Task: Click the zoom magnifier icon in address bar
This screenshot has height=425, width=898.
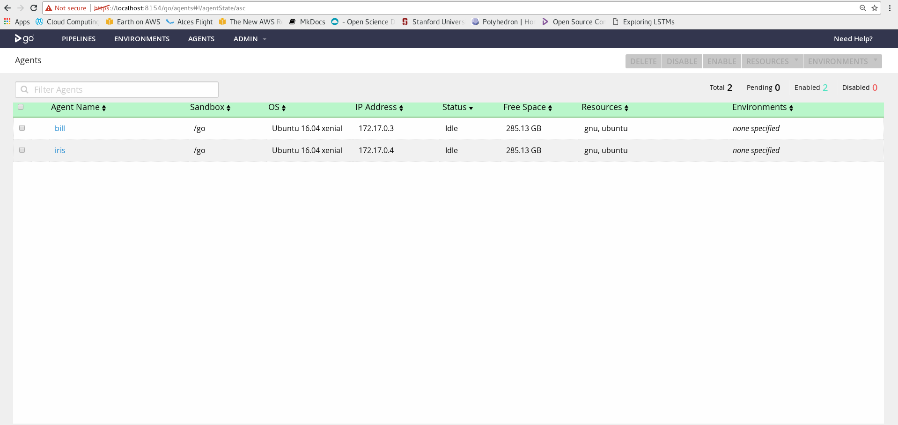Action: [862, 8]
